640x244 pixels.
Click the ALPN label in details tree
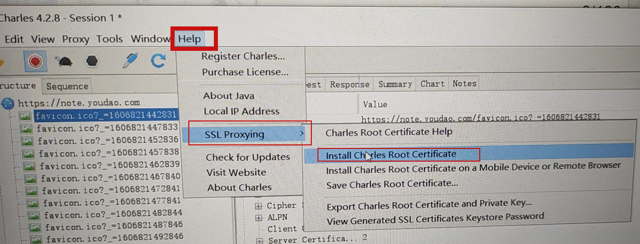278,218
